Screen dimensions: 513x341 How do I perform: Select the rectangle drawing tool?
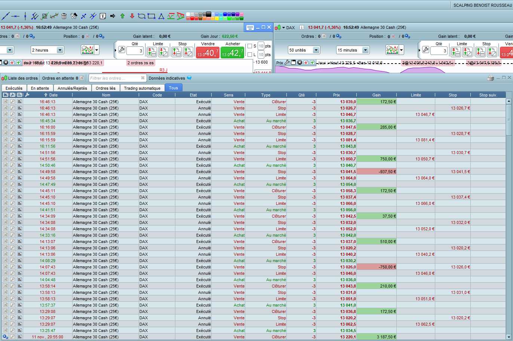151,16
